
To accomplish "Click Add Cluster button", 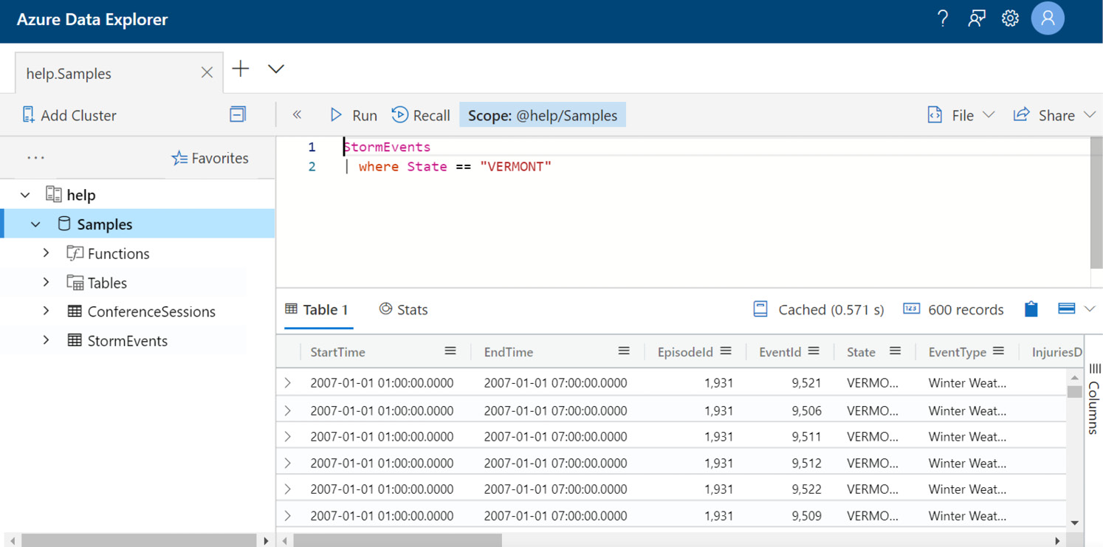I will (x=69, y=115).
